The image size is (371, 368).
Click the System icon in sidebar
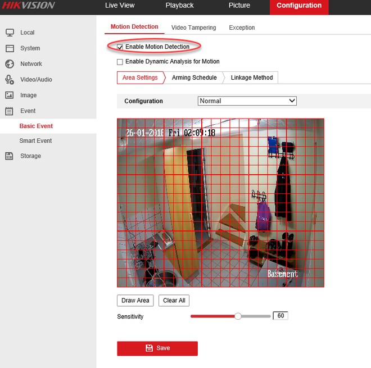coord(10,48)
